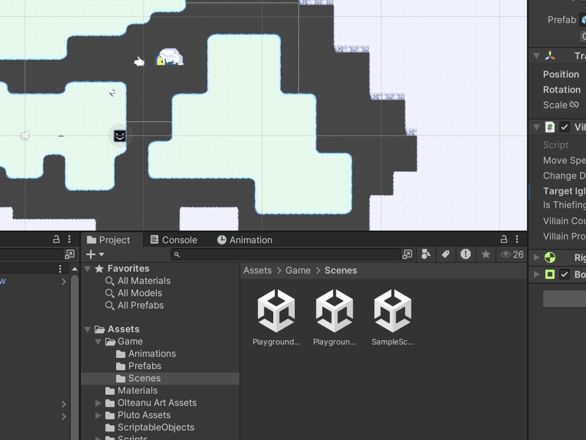586x440 pixels.
Task: Click the Box Collider green icon
Action: pos(550,274)
